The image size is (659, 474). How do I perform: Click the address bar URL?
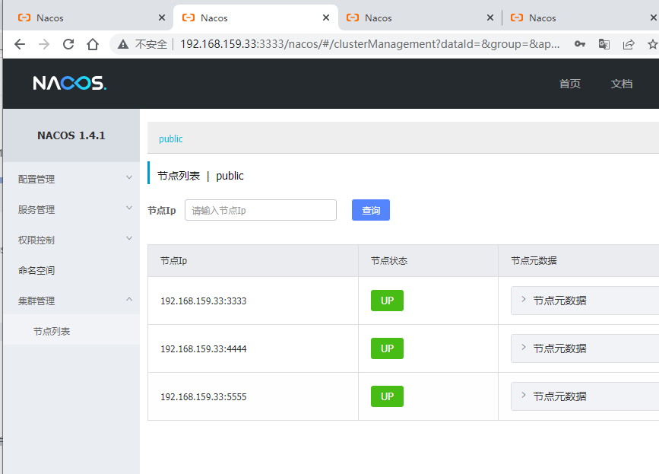coord(370,44)
